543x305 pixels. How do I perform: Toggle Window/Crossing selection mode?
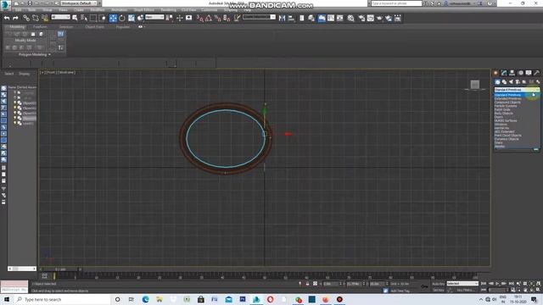102,18
